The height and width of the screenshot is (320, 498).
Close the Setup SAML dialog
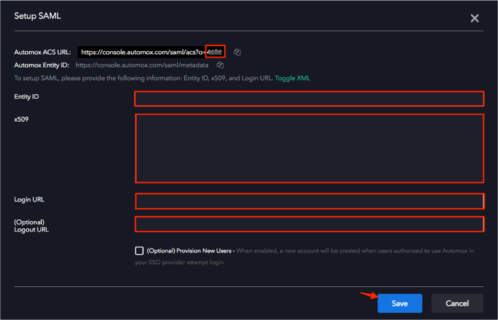[474, 18]
